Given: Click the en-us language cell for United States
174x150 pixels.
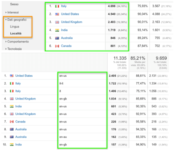Looking at the screenshot, I should (x=63, y=76).
